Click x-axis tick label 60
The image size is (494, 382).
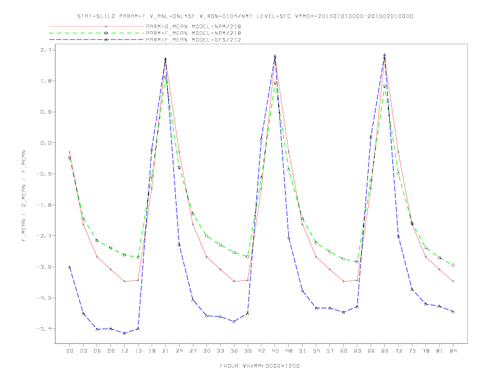click(344, 351)
